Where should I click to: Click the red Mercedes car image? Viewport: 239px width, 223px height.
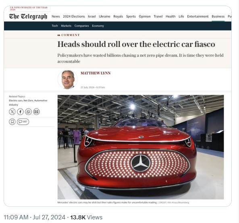point(141,147)
